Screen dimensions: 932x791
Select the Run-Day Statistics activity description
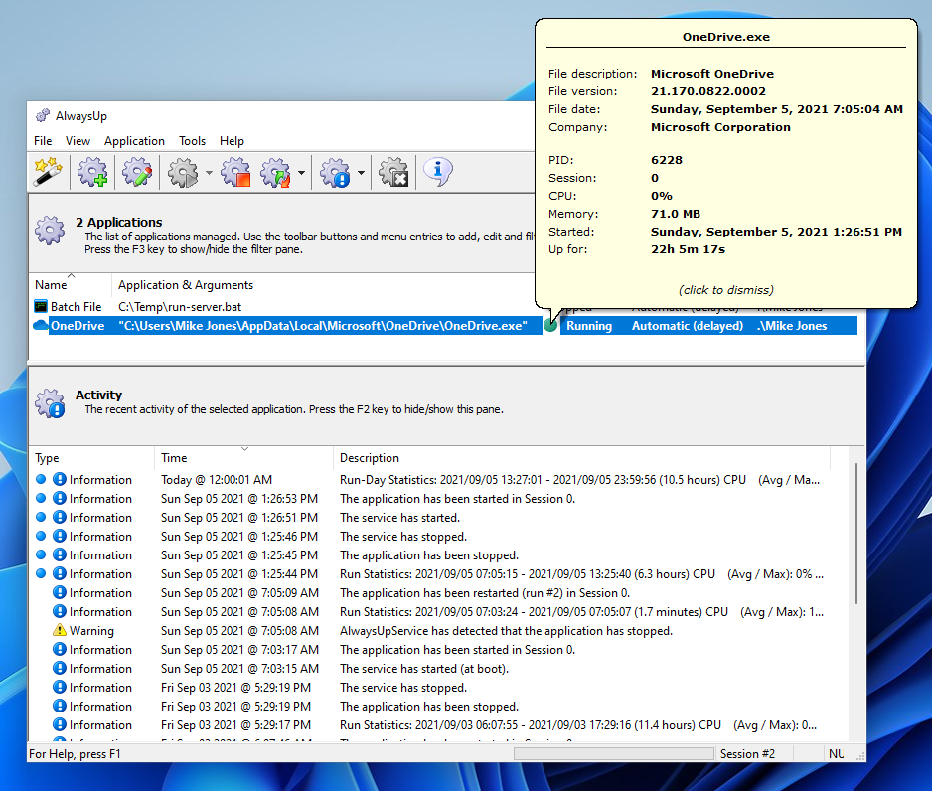pos(579,480)
